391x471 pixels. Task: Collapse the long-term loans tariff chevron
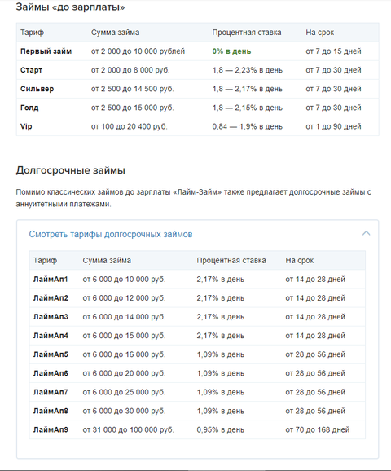[x=366, y=233]
